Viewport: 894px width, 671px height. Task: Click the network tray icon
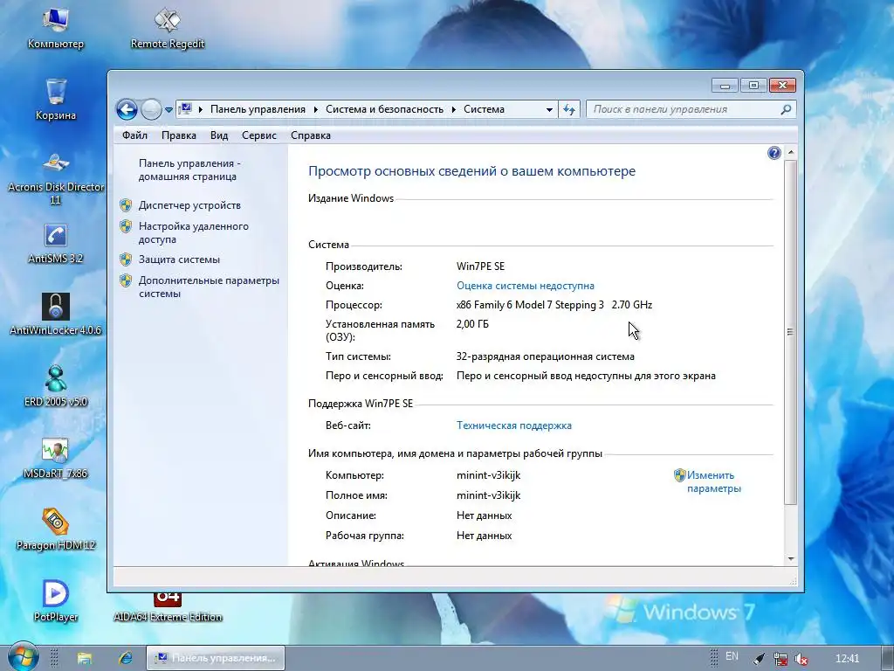[780, 659]
